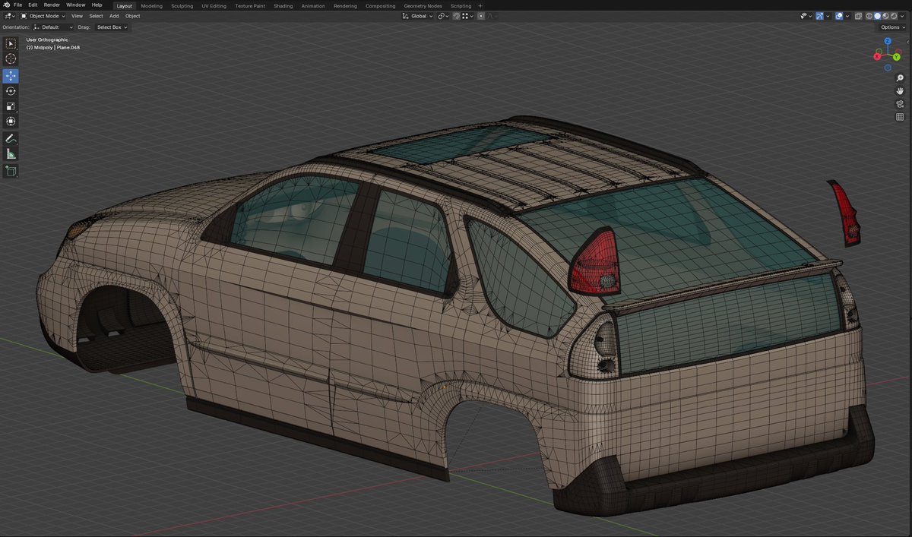Viewport: 912px width, 537px height.
Task: Switch to the Modeling workspace tab
Action: tap(151, 5)
